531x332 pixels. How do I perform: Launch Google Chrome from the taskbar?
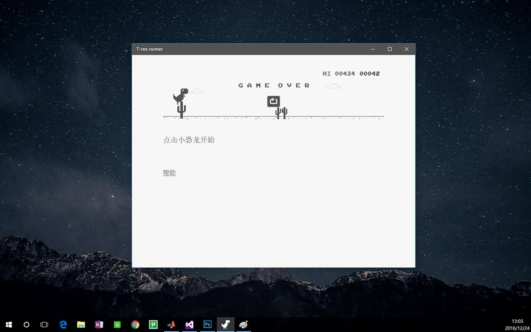(x=135, y=325)
